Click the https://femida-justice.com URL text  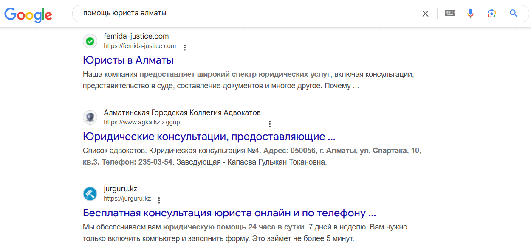pos(140,46)
